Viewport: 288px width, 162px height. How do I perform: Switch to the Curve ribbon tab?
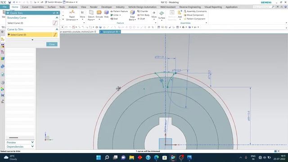click(25, 7)
